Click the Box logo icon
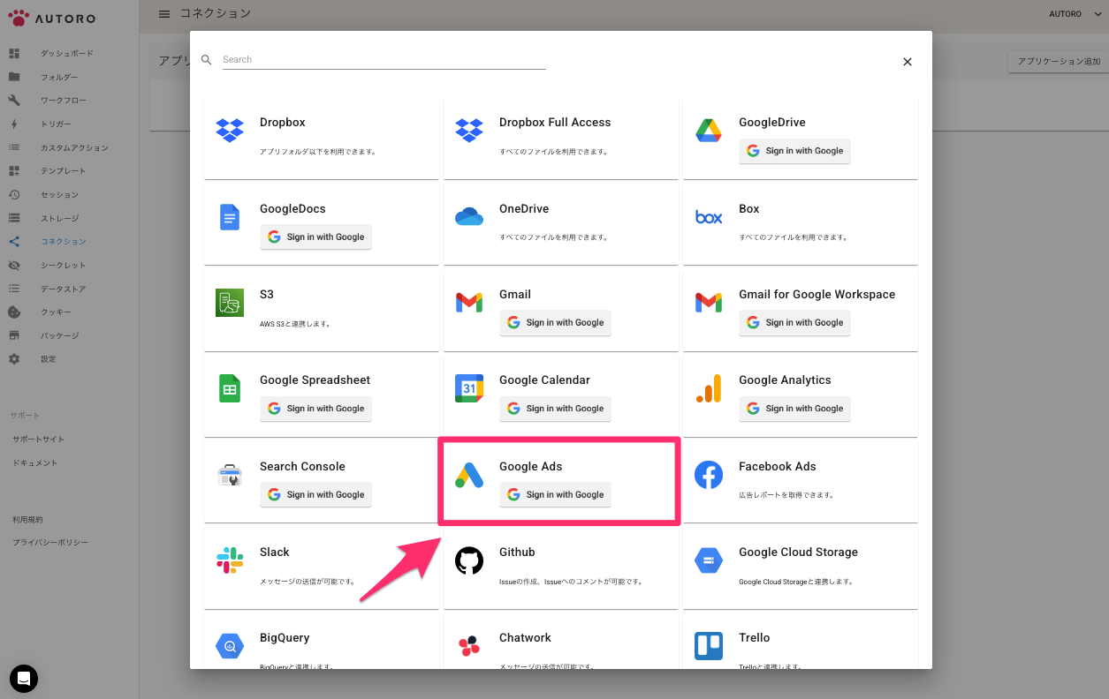Viewport: 1109px width, 699px height. [709, 216]
